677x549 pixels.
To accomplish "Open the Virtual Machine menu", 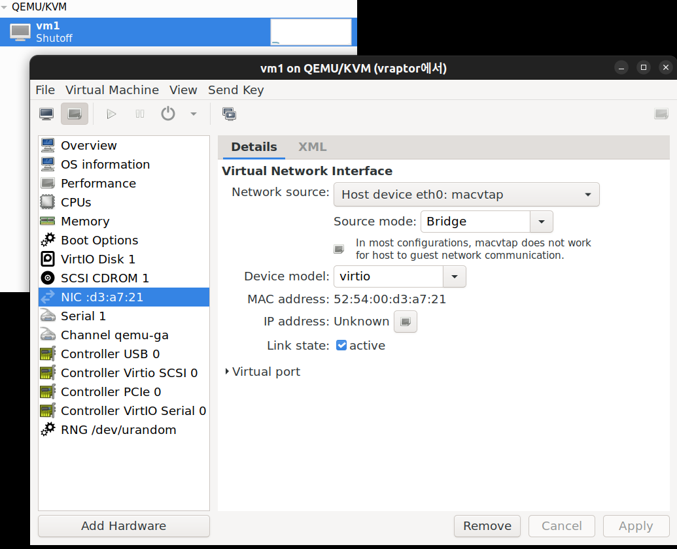I will pyautogui.click(x=112, y=90).
